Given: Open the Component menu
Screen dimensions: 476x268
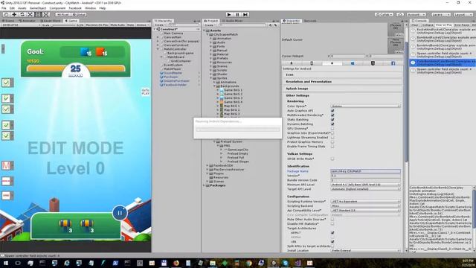Looking at the screenshot, I should point(57,8).
